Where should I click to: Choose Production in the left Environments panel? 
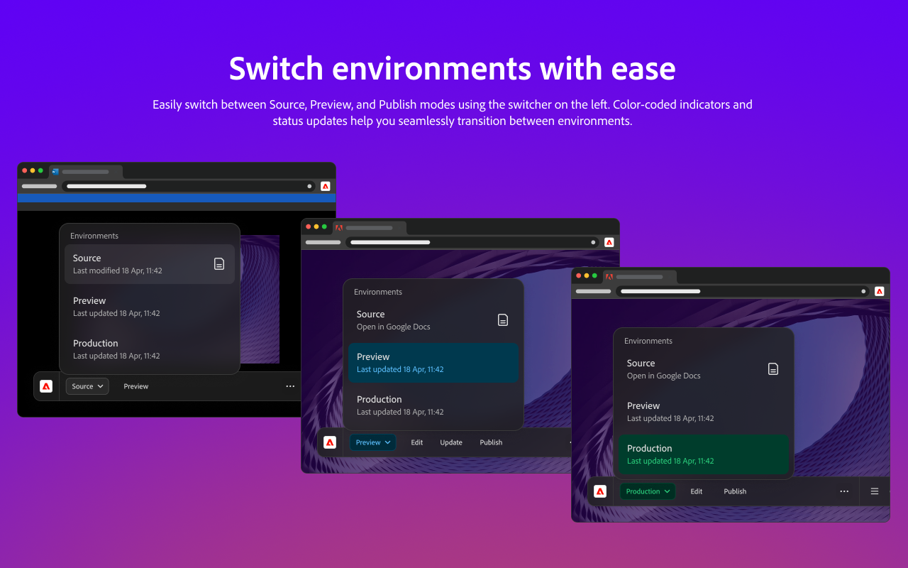coord(150,349)
